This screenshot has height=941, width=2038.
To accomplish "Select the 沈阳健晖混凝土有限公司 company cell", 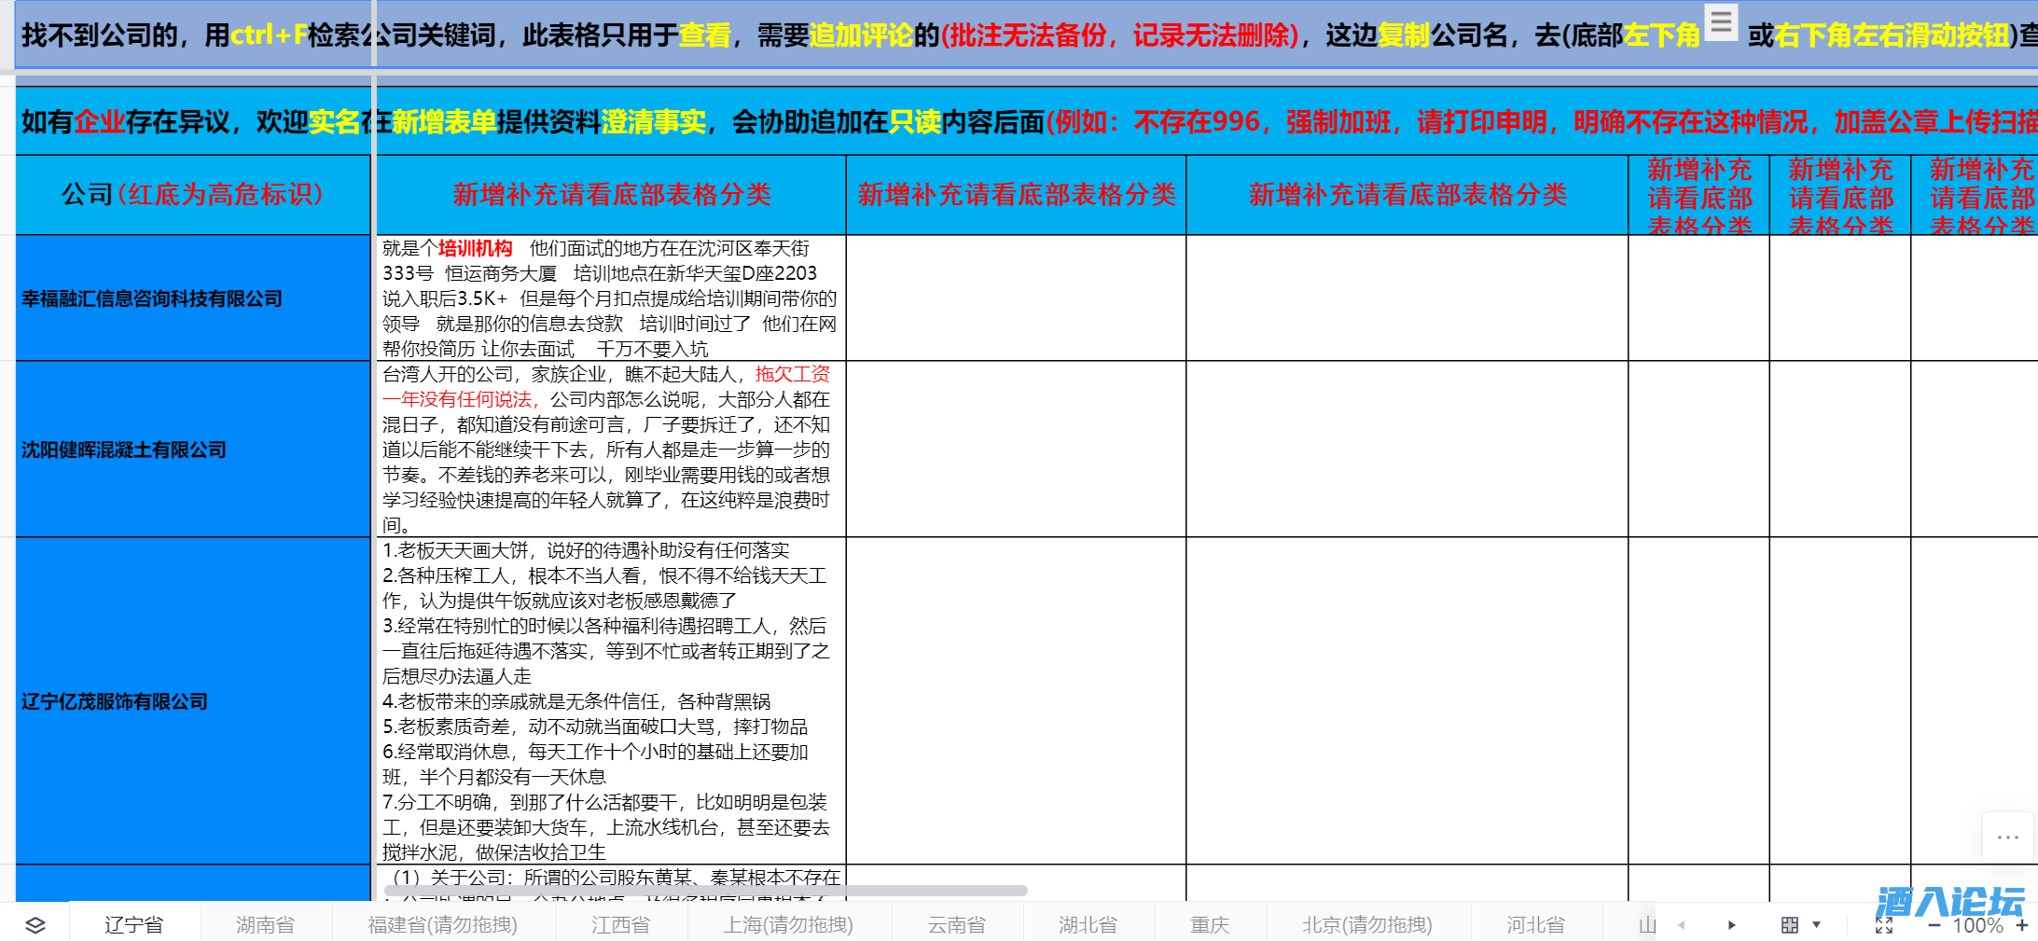I will coord(193,450).
